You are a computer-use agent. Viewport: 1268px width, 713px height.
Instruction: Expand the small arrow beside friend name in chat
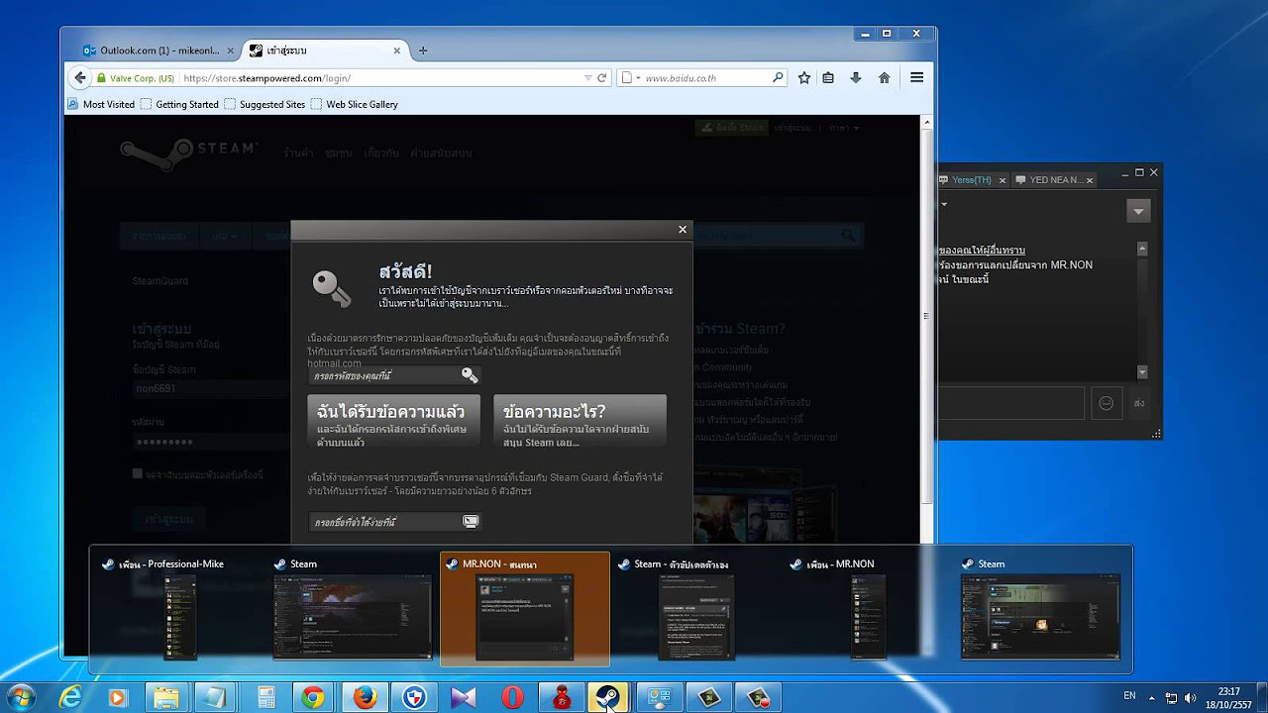[x=944, y=205]
